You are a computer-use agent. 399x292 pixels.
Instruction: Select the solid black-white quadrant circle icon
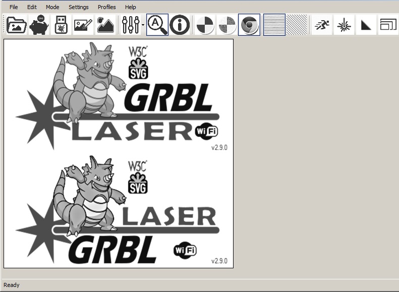pos(205,25)
